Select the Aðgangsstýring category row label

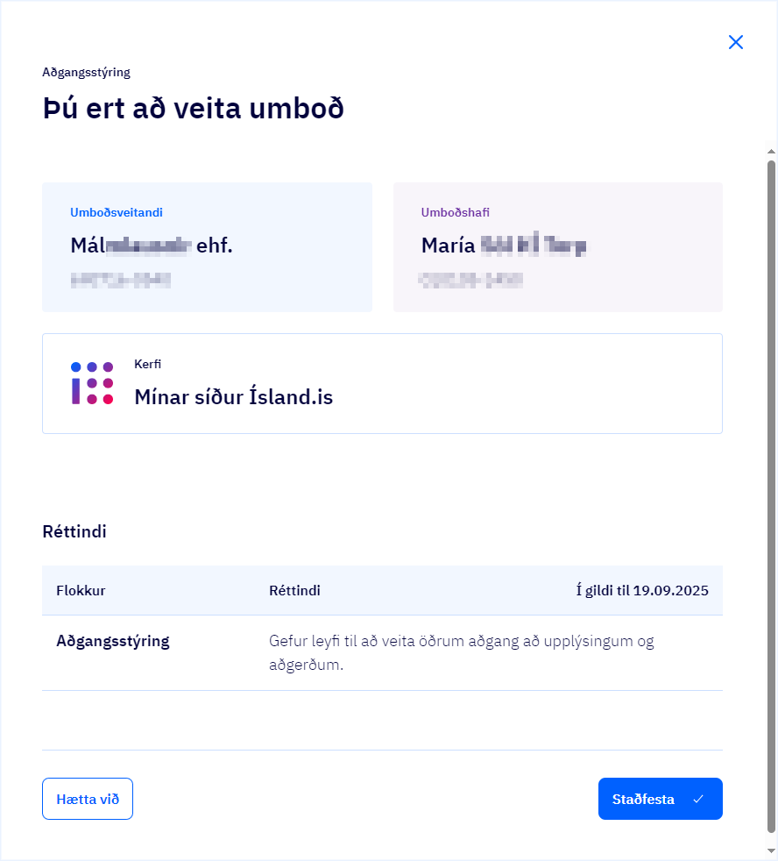pyautogui.click(x=113, y=641)
